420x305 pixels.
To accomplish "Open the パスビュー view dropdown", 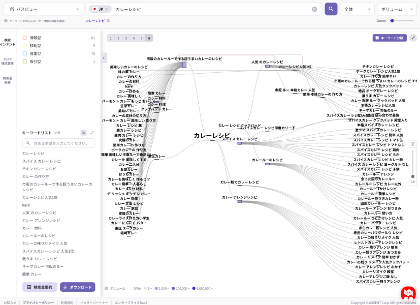I will tap(44, 9).
